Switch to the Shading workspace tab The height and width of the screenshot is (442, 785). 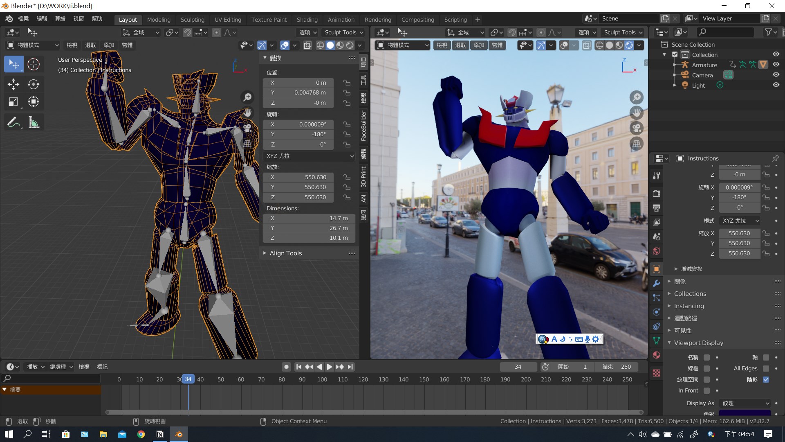tap(307, 19)
